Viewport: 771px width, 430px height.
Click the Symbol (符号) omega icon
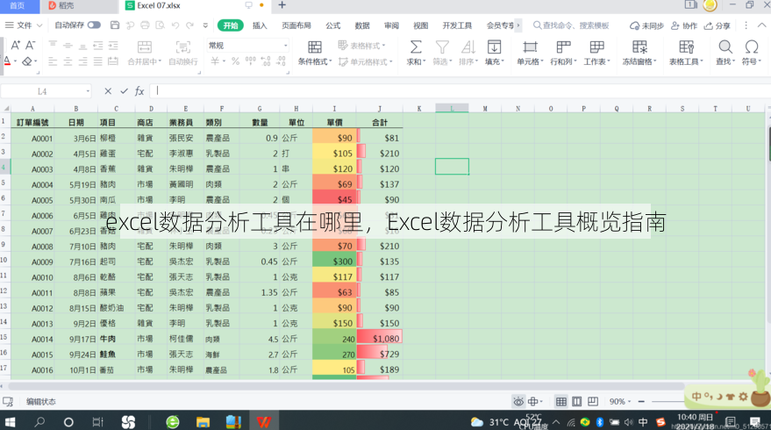click(752, 47)
